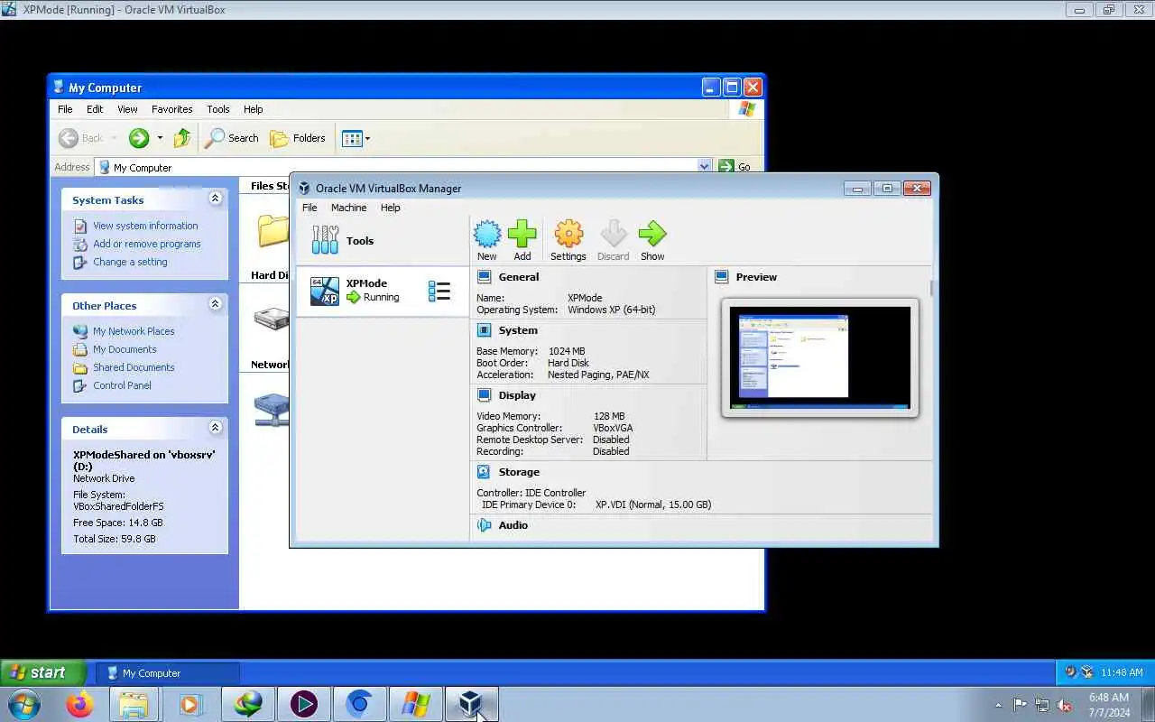Toggle Folders pane in My Computer
Viewport: 1155px width, 722px height.
(298, 138)
